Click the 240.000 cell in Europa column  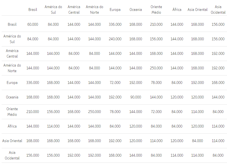pos(115,39)
